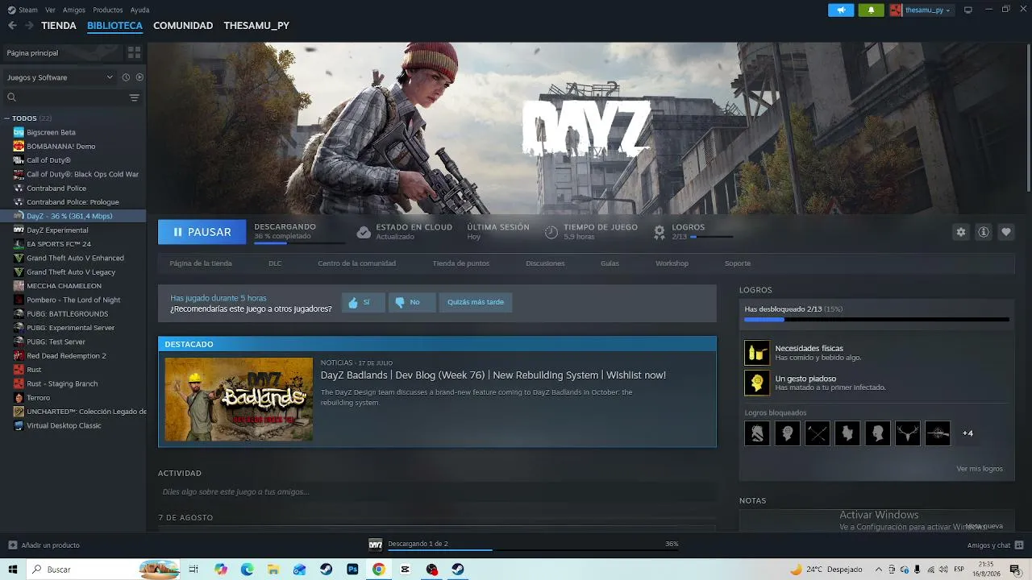This screenshot has width=1032, height=580.
Task: Open the Windows Start menu
Action: (x=13, y=570)
